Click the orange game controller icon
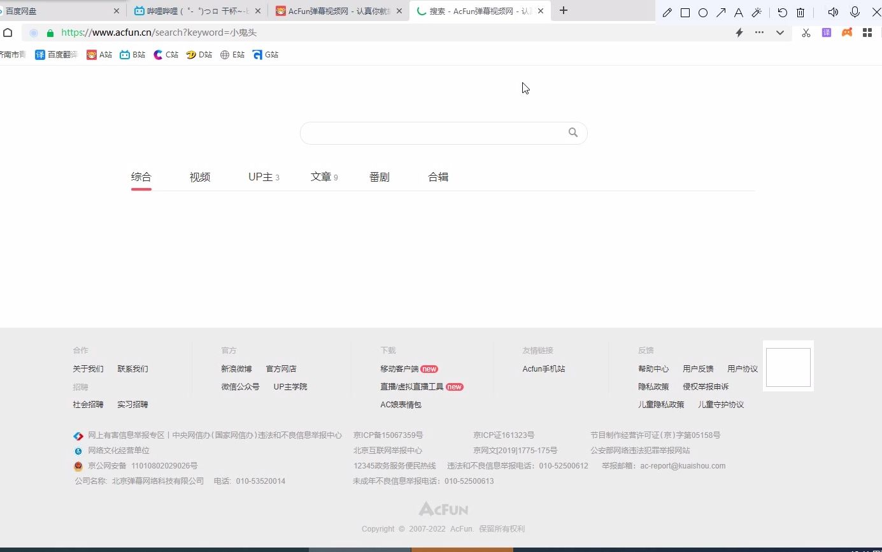This screenshot has height=552, width=882. (x=847, y=33)
